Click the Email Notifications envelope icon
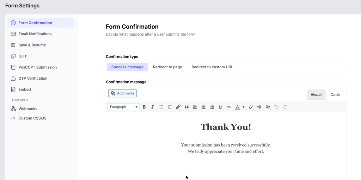This screenshot has width=361, height=180. pos(13,34)
